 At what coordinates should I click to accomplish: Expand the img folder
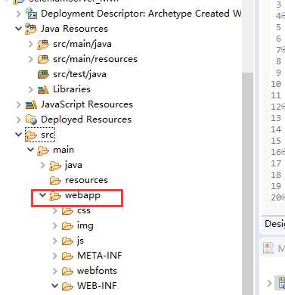(54, 225)
